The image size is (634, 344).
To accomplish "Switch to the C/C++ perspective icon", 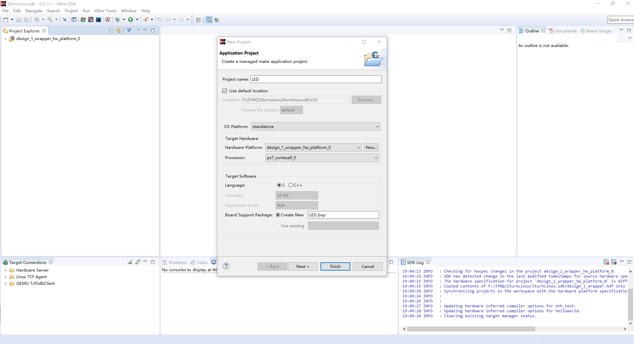I will click(209, 20).
